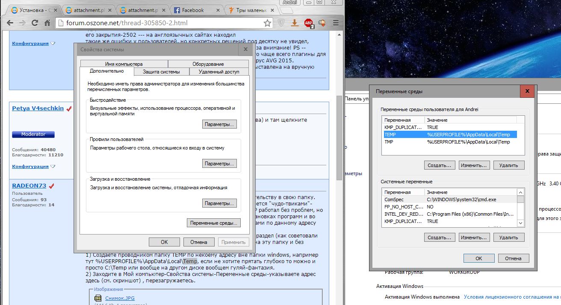Open a new browser tab
The width and height of the screenshot is (561, 305).
[286, 10]
